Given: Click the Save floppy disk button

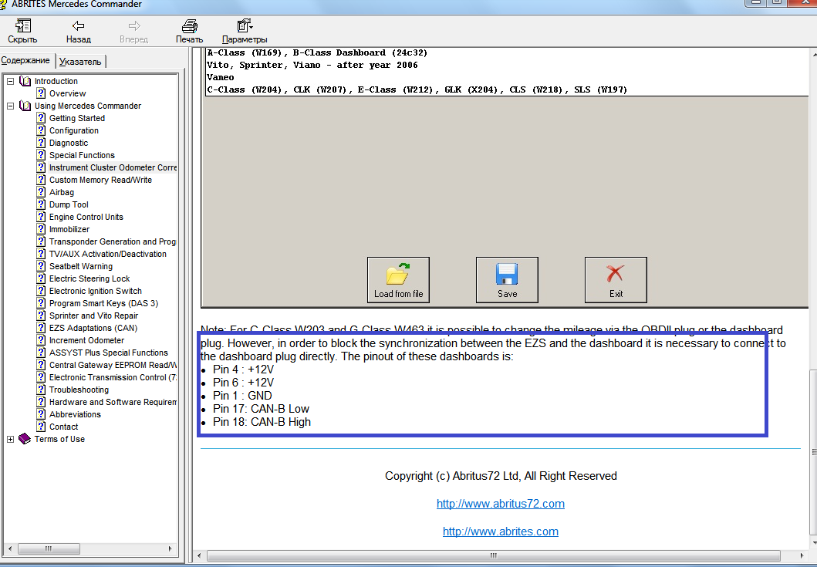Looking at the screenshot, I should tap(507, 280).
